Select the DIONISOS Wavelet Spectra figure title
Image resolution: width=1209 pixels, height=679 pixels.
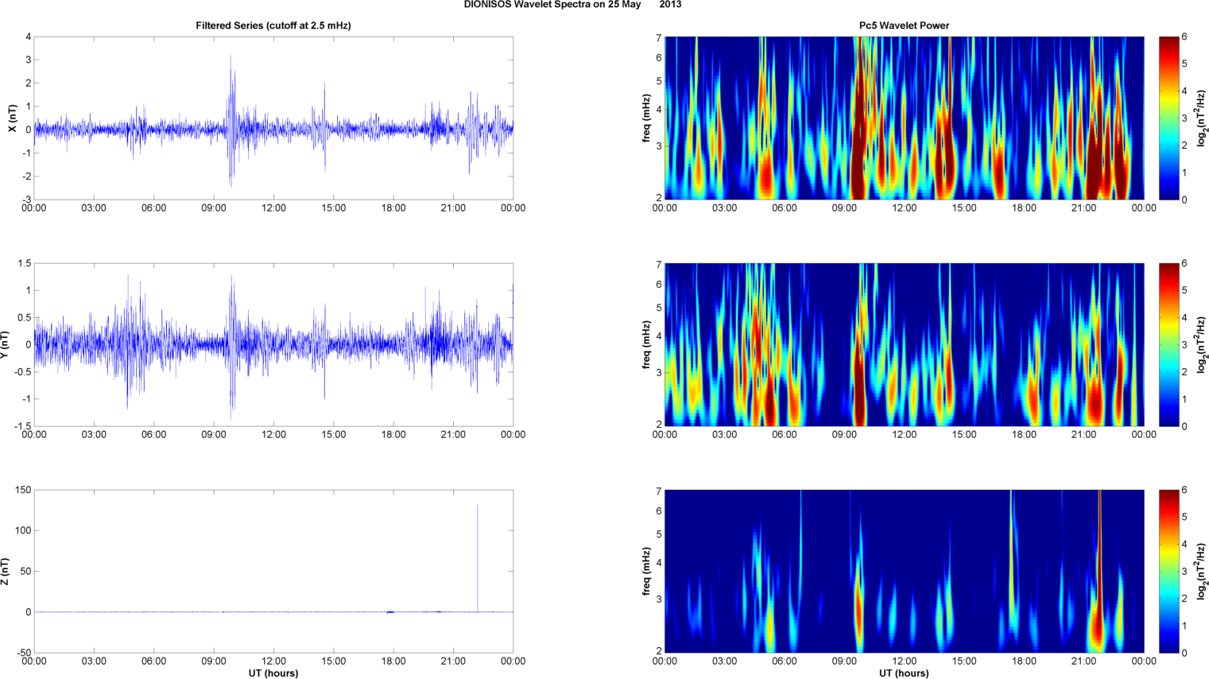pos(572,5)
